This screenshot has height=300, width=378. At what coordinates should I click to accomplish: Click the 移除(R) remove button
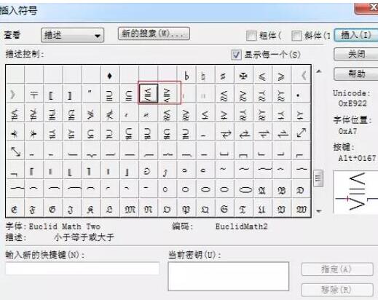tap(337, 290)
